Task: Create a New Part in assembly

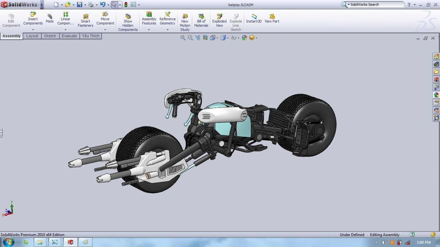Action: point(272,19)
